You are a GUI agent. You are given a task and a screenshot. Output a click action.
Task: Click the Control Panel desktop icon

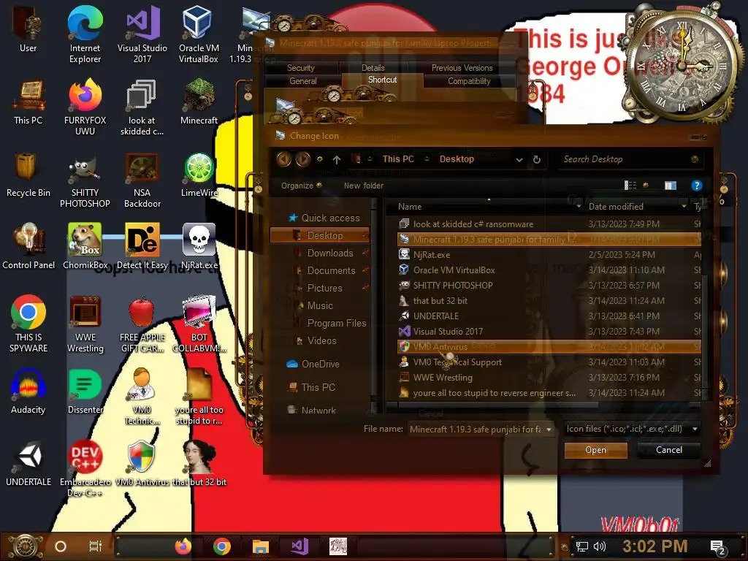28,246
